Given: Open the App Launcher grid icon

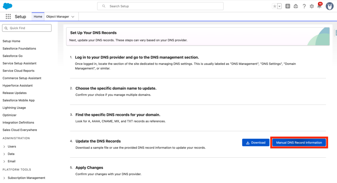Looking at the screenshot, I should tap(8, 17).
